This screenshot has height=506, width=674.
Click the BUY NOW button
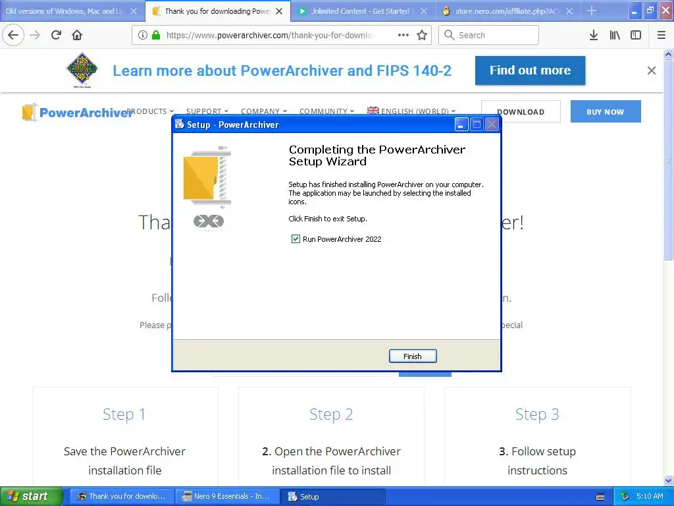(x=606, y=111)
